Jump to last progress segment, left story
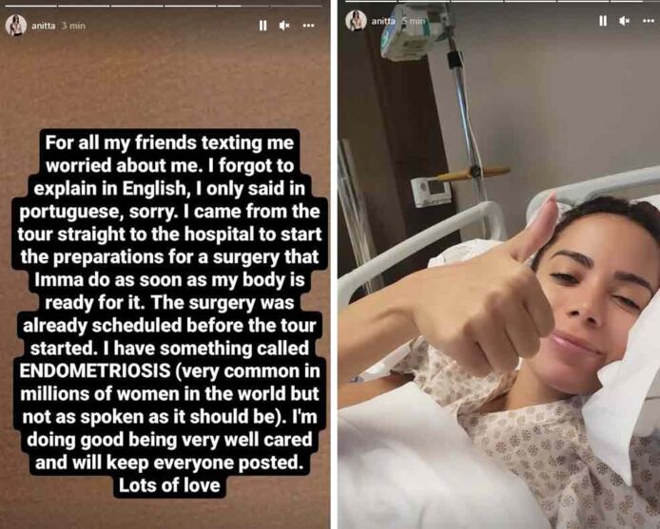Screen dimensions: 660x529 [x=297, y=6]
